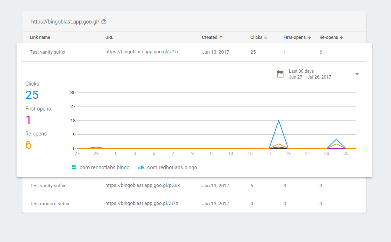Image resolution: width=391 pixels, height=242 pixels.
Task: Click the blue Clicks count 25
Action: [32, 95]
